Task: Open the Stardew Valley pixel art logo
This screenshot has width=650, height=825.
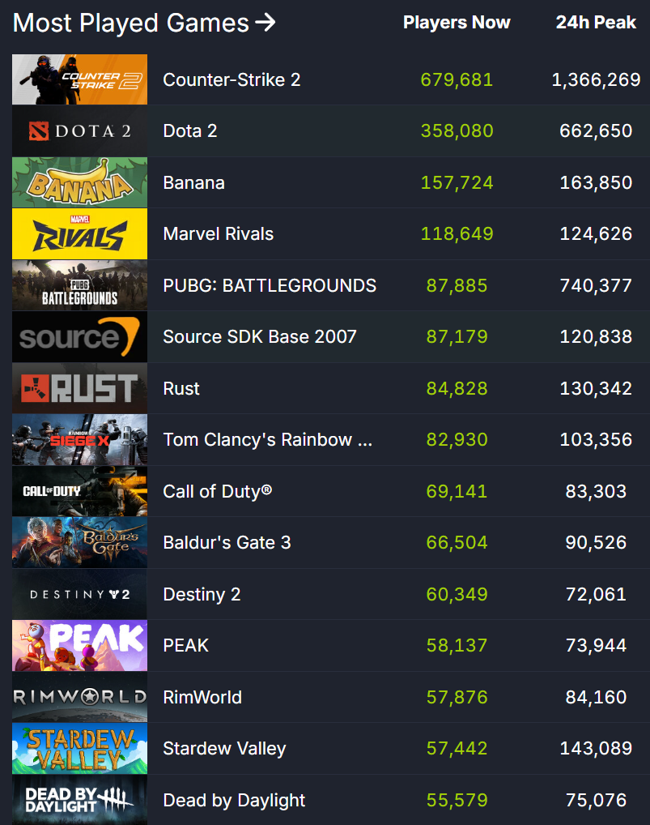Action: pyautogui.click(x=79, y=748)
